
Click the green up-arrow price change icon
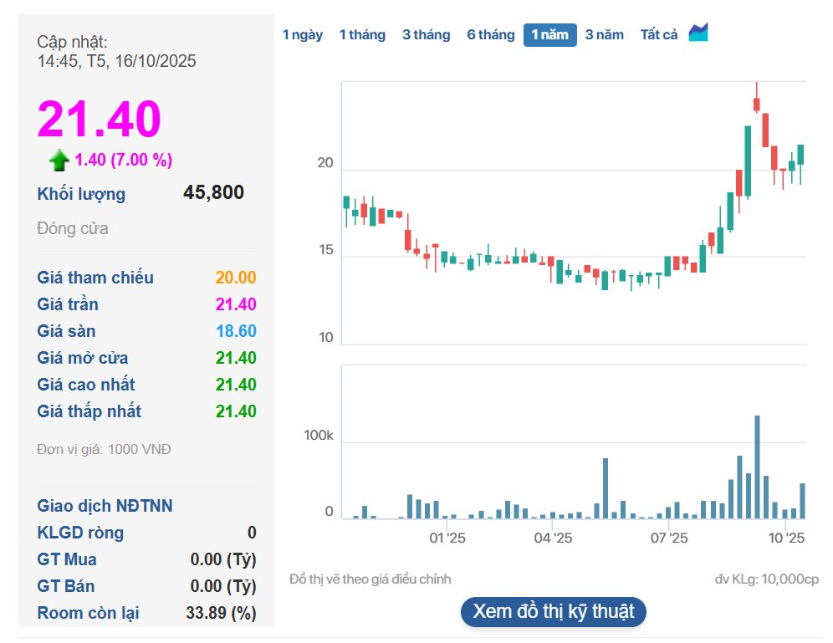59,161
